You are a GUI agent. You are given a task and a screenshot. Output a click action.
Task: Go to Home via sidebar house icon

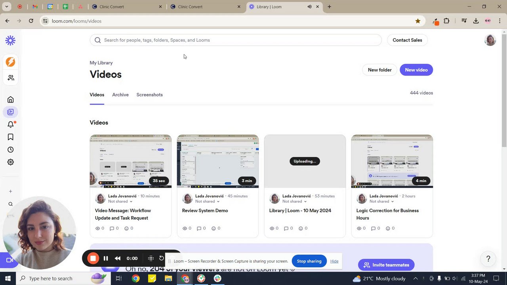11,100
